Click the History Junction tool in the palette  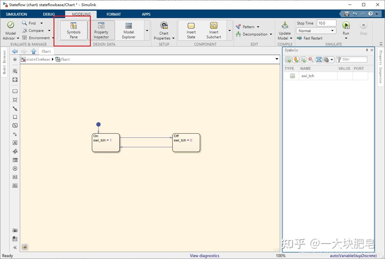point(15,168)
